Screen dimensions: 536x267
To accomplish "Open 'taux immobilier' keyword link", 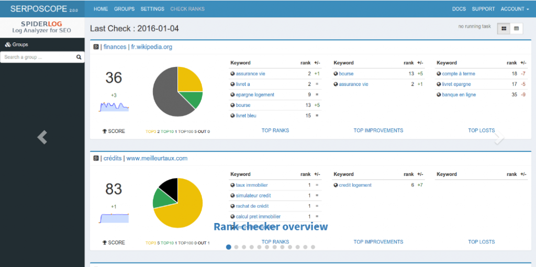I will pyautogui.click(x=252, y=185).
